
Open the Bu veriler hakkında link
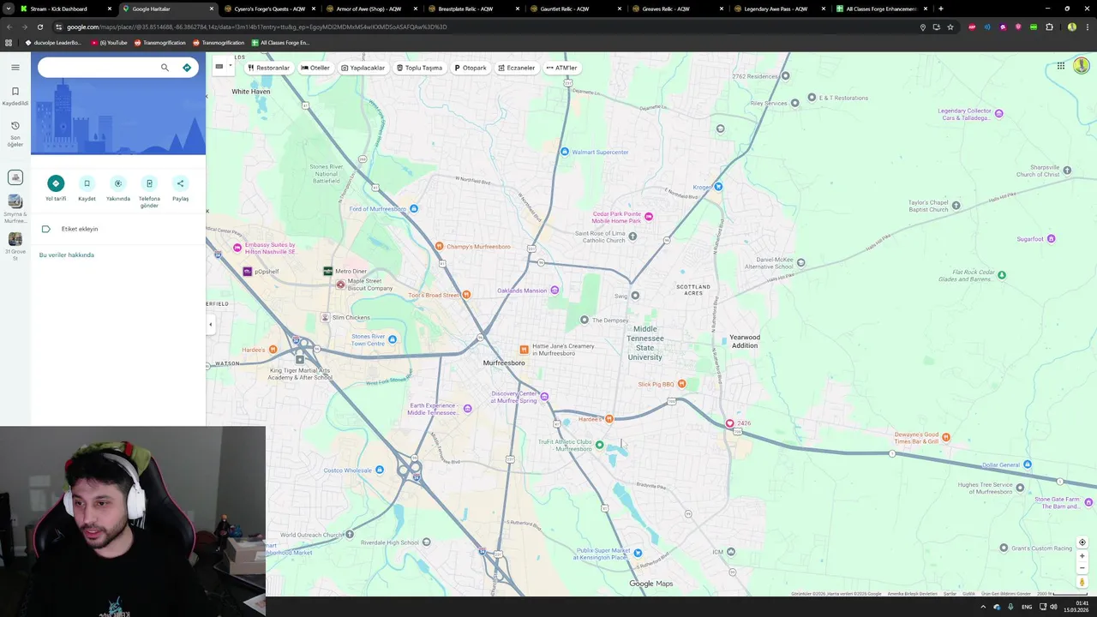pos(67,255)
